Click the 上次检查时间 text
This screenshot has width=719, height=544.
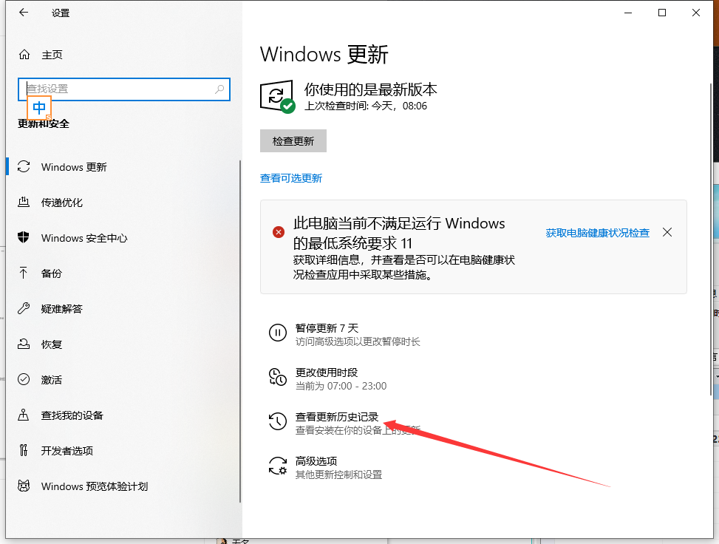pos(366,106)
